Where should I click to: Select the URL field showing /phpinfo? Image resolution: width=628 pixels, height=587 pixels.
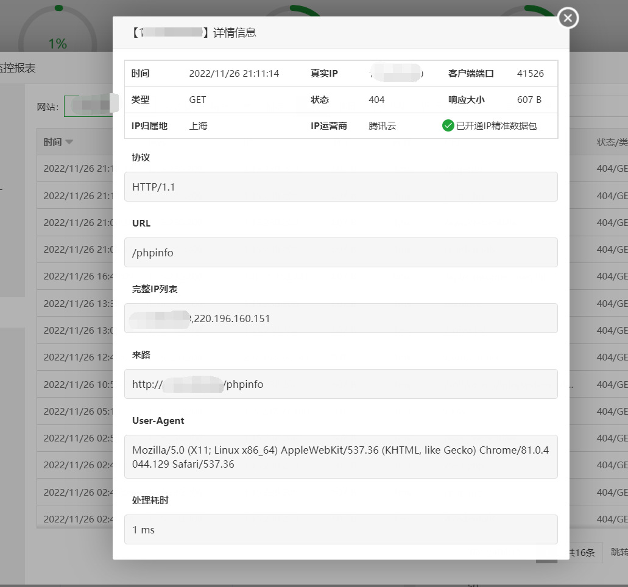click(341, 252)
